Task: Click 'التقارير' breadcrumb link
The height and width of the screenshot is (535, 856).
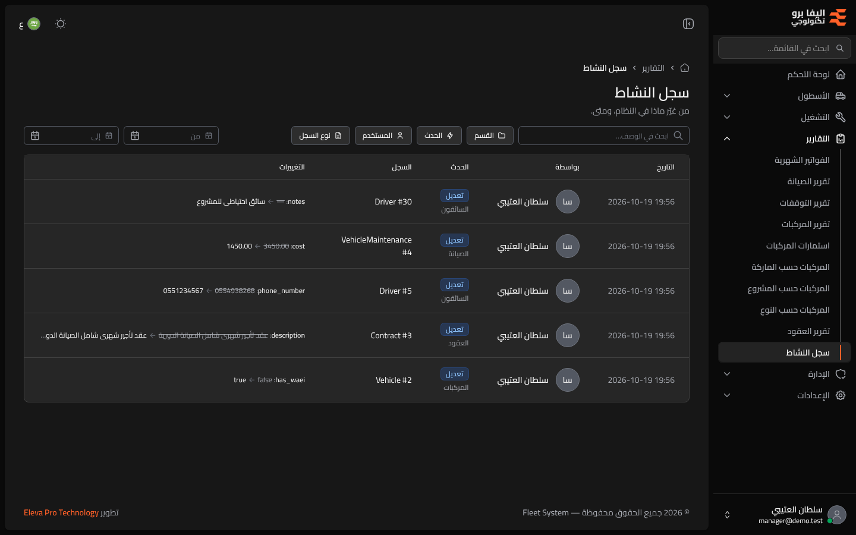Action: (x=653, y=68)
